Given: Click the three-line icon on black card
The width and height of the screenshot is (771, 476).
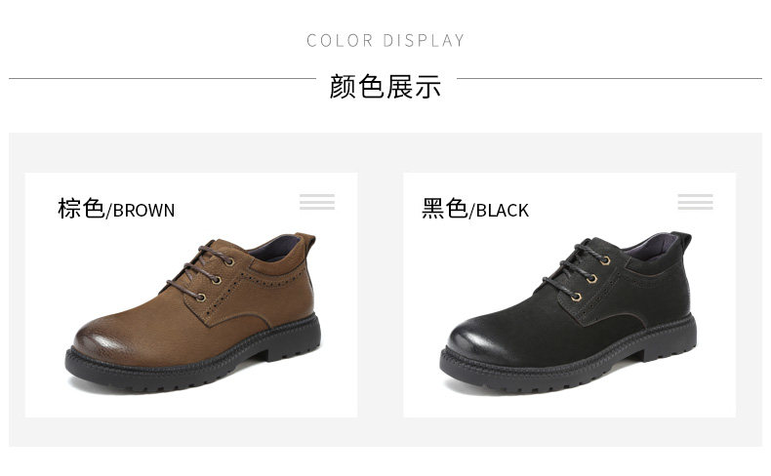Looking at the screenshot, I should pos(695,202).
